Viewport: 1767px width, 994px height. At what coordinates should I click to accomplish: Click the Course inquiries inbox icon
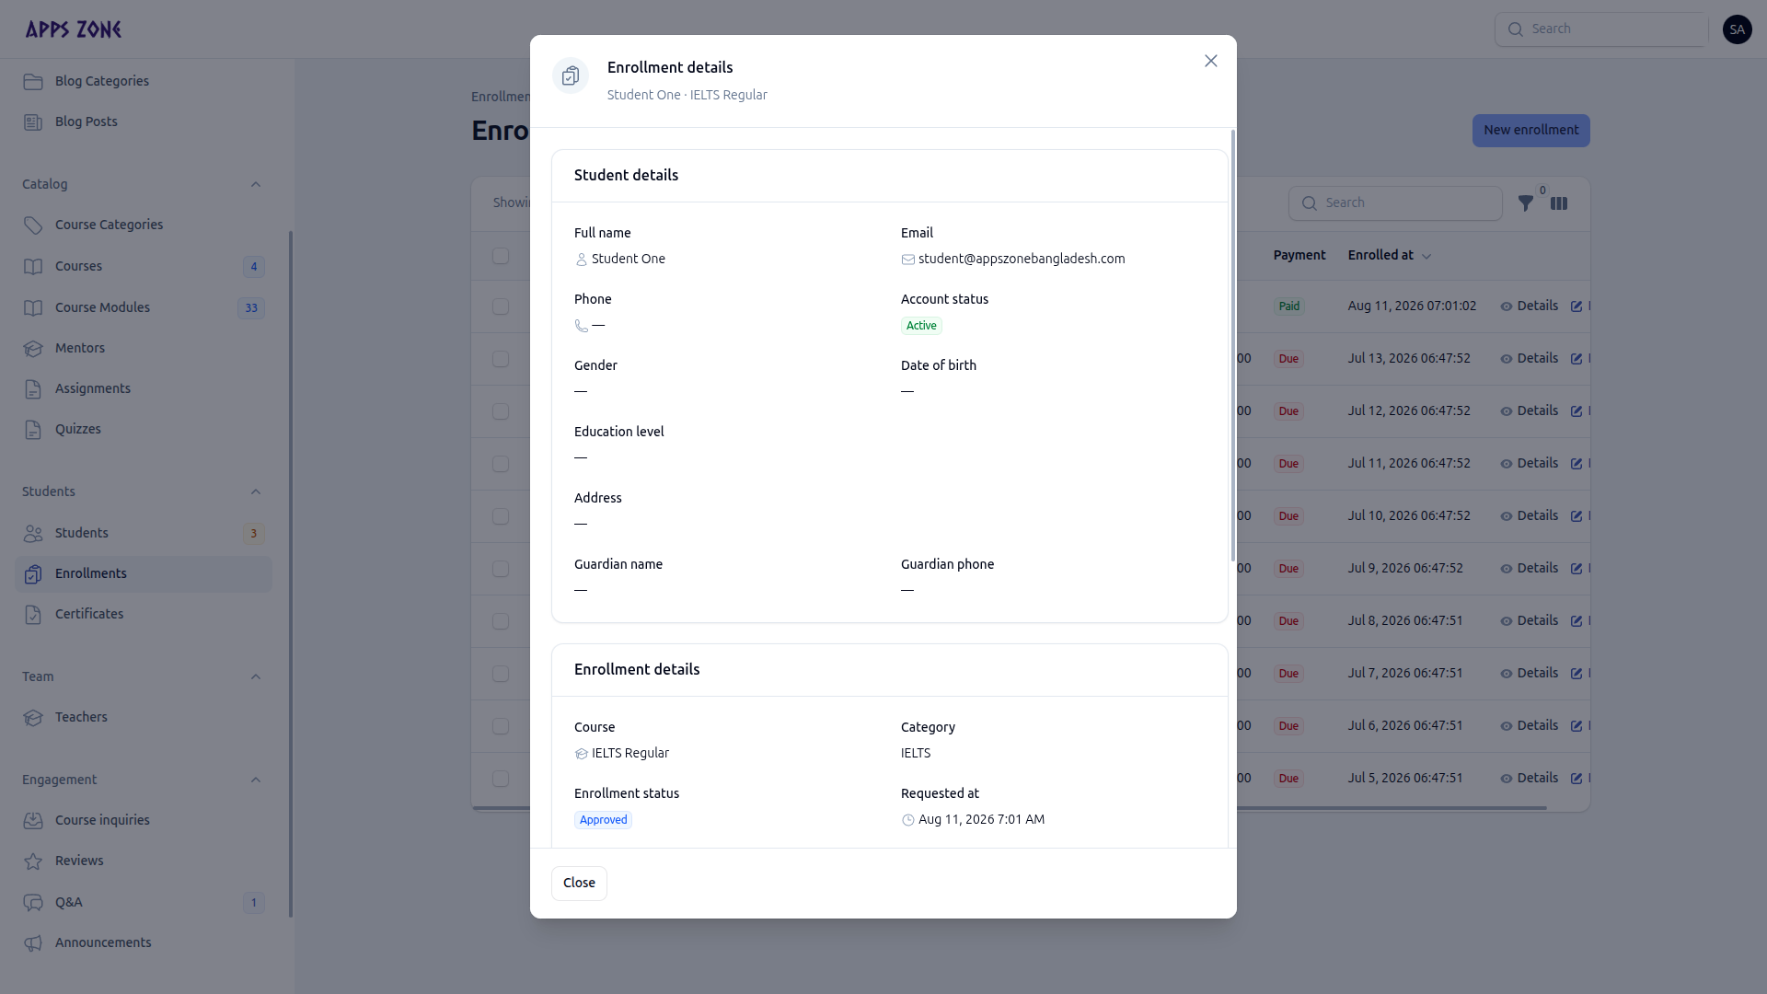click(x=33, y=820)
